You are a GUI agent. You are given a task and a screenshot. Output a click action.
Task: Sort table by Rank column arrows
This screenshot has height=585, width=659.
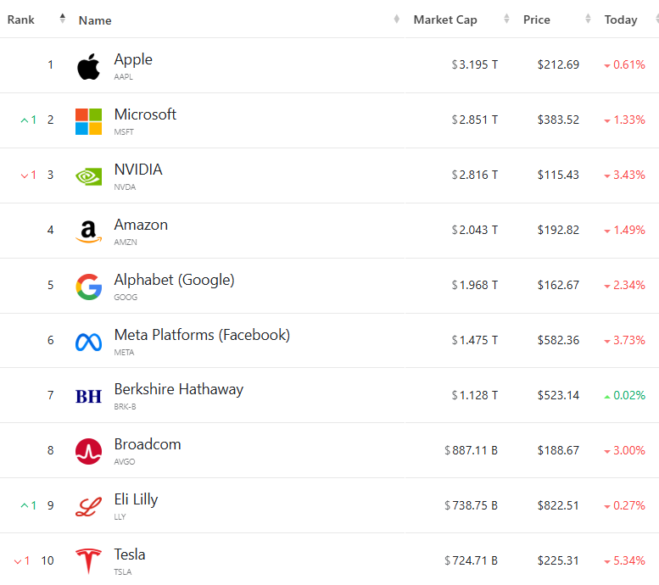tap(62, 19)
